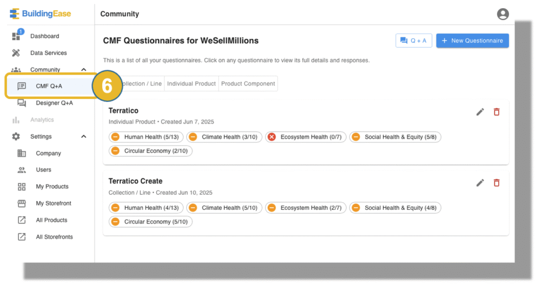Viewport: 554px width, 290px height.
Task: Open the user account avatar icon
Action: pos(503,14)
